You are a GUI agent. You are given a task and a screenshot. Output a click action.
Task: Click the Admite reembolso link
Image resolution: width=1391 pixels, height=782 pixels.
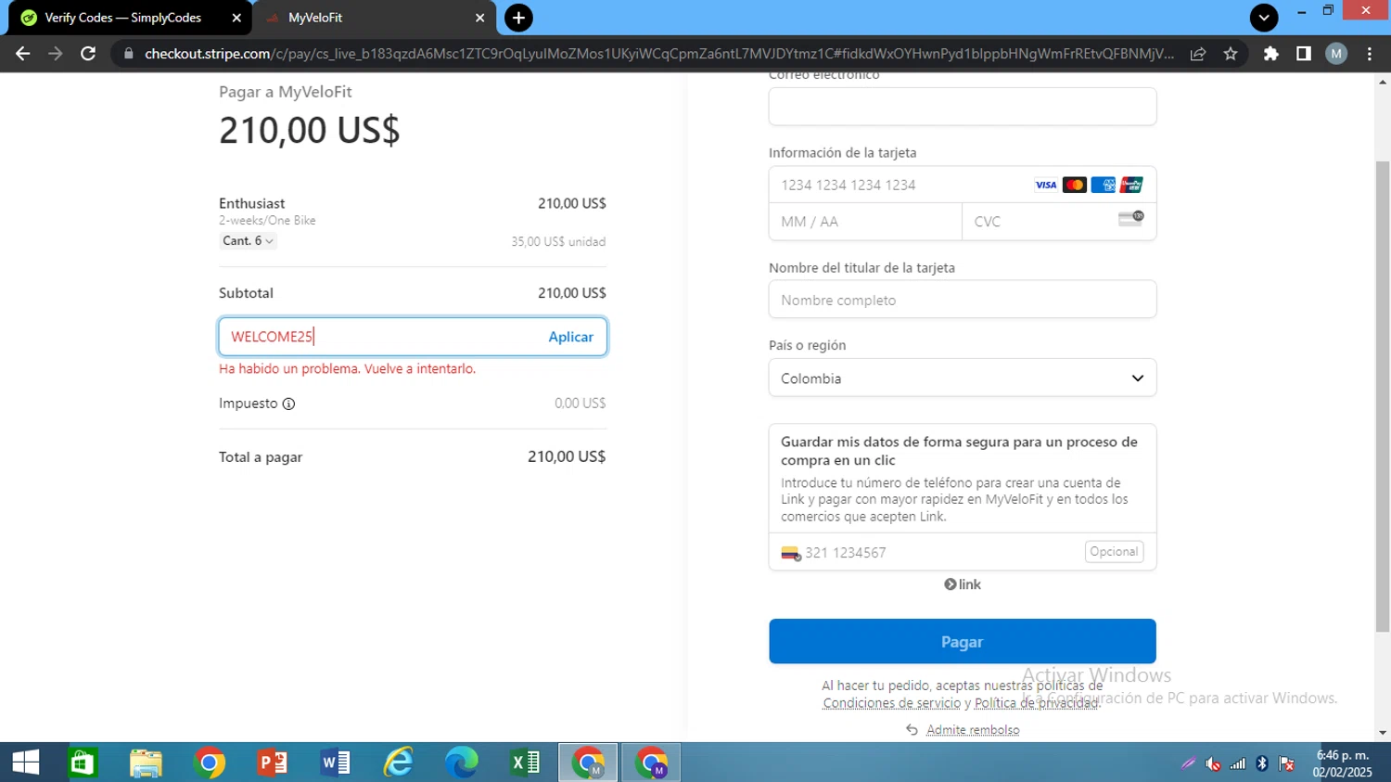(x=973, y=730)
